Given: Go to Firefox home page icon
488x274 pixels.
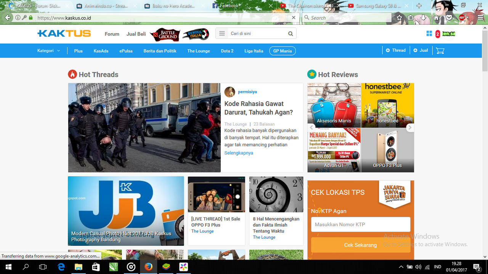Looking at the screenshot, I should (x=437, y=18).
